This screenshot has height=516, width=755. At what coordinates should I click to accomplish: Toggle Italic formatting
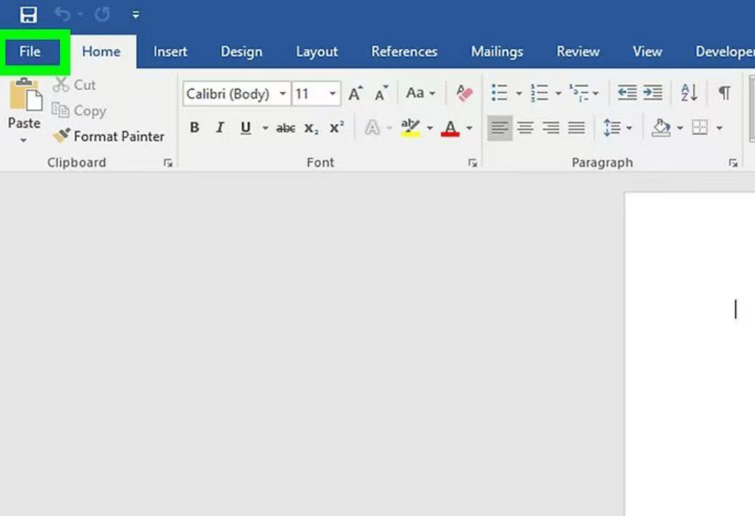220,128
